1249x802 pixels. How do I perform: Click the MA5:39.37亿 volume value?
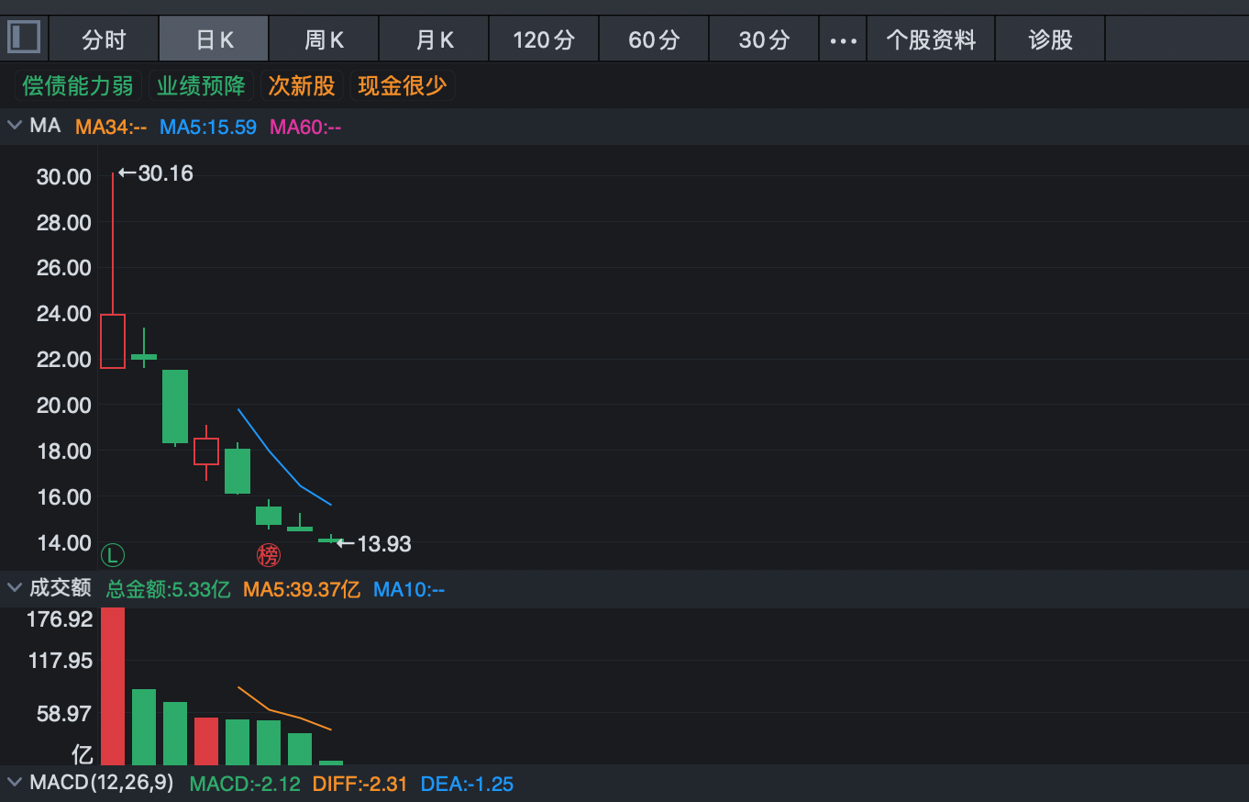tap(302, 589)
